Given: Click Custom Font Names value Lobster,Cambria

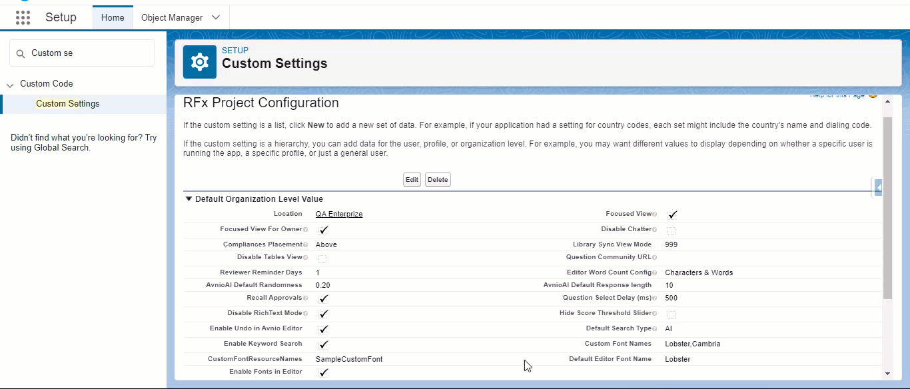Looking at the screenshot, I should click(693, 344).
